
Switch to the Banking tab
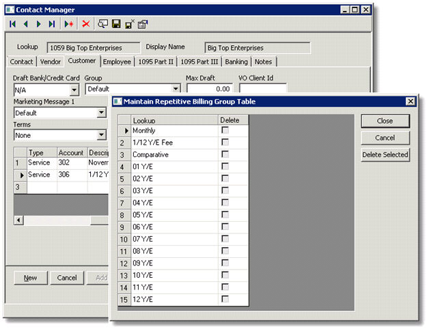click(236, 62)
